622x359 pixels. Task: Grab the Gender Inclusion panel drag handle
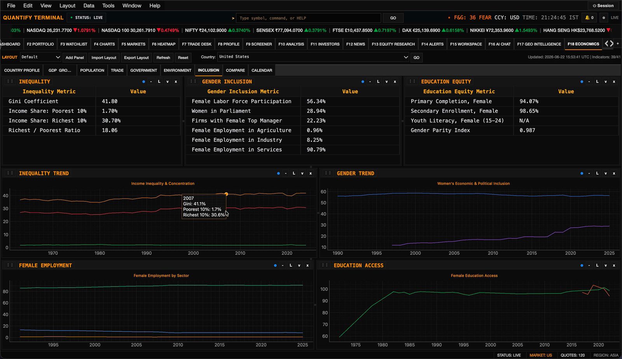[x=193, y=82]
